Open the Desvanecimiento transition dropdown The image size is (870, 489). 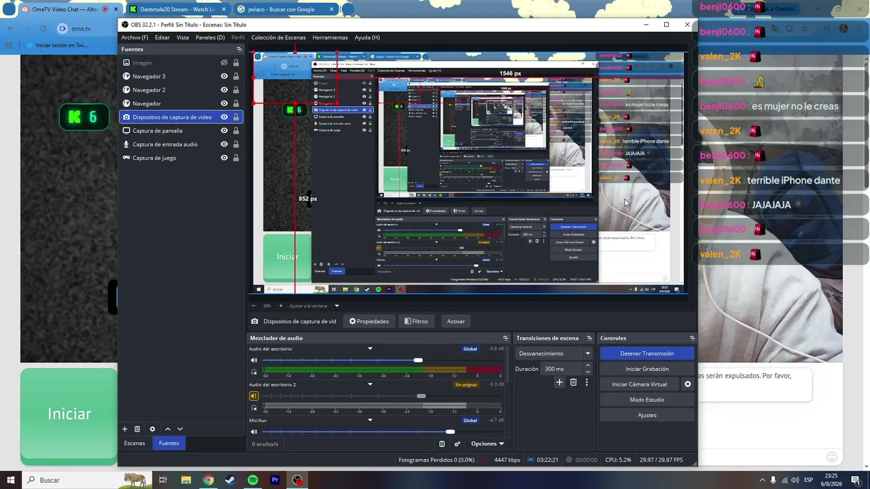[x=554, y=353]
